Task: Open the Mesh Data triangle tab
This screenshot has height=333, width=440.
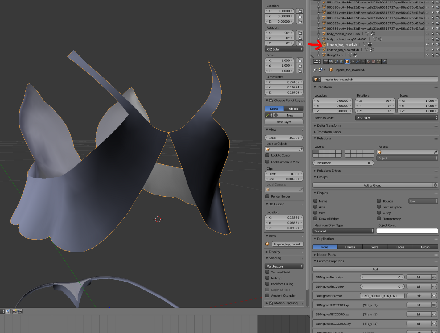Action: tap(363, 61)
